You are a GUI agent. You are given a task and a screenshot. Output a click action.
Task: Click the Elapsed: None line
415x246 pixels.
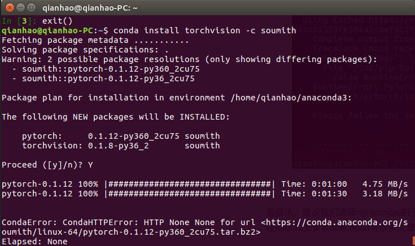[34, 241]
